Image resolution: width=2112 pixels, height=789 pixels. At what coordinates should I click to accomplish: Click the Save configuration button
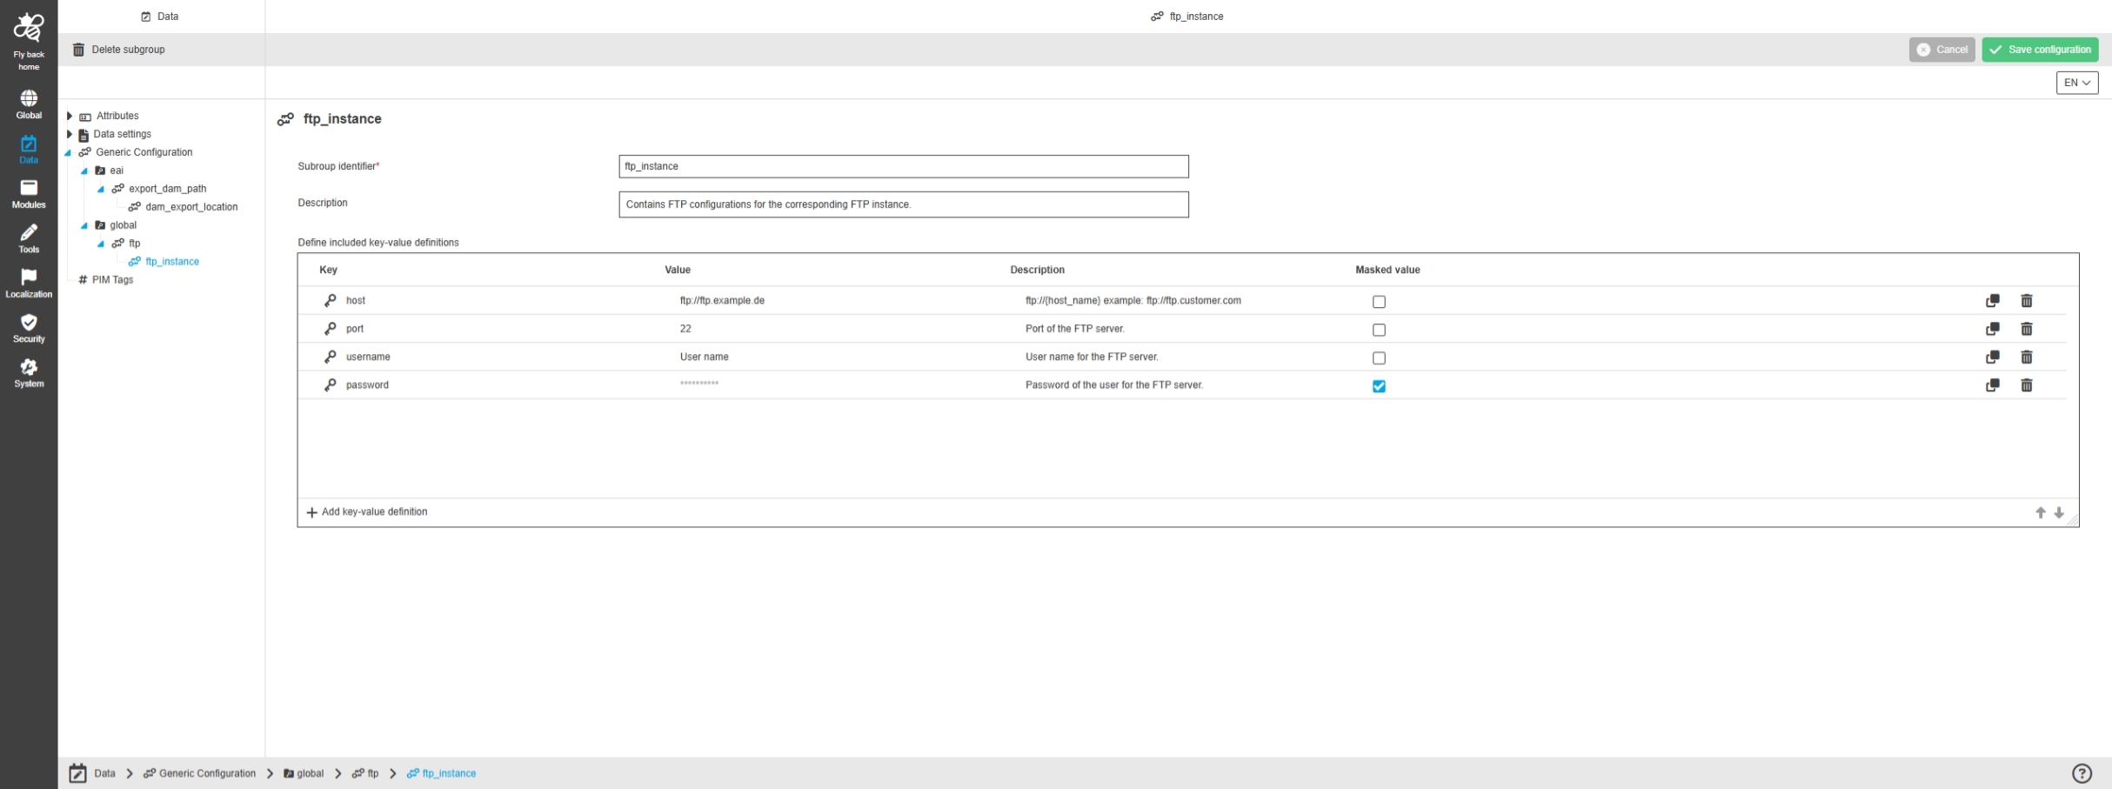coord(2039,50)
